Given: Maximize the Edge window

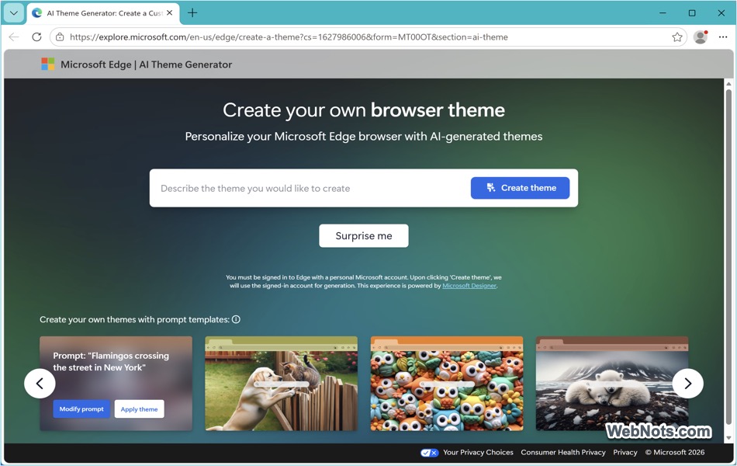Looking at the screenshot, I should tap(692, 13).
